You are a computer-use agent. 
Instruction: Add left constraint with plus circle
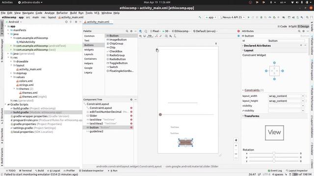[x=266, y=71]
